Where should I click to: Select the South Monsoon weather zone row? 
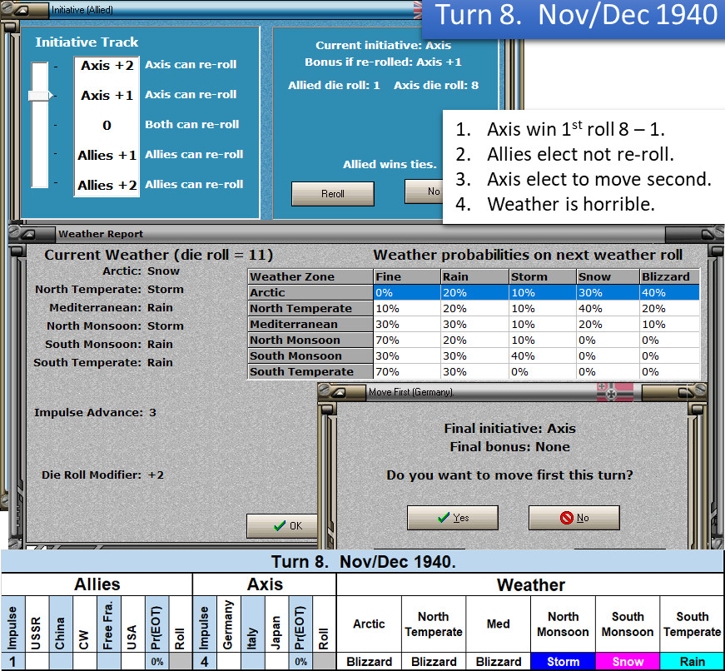pos(474,355)
